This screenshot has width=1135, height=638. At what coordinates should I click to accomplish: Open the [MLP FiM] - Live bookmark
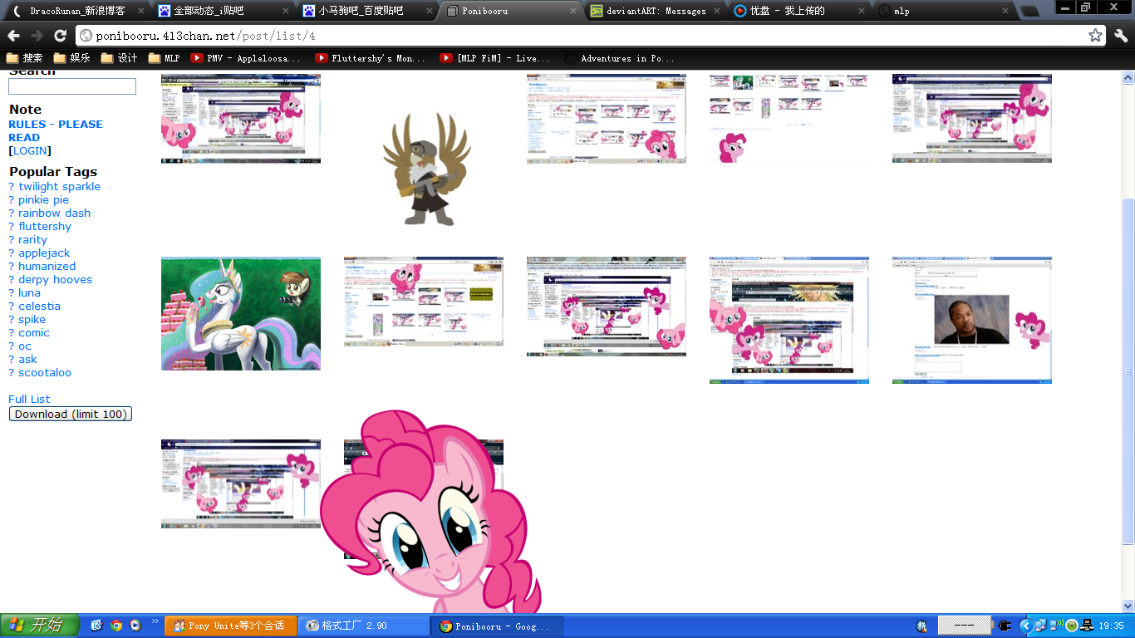pyautogui.click(x=495, y=58)
